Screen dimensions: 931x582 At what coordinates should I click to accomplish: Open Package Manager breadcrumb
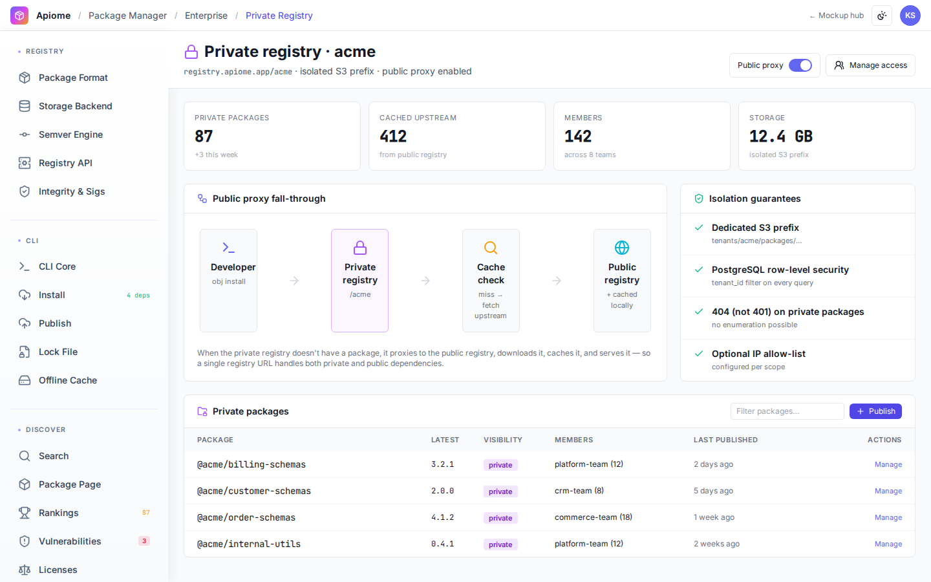pos(127,16)
